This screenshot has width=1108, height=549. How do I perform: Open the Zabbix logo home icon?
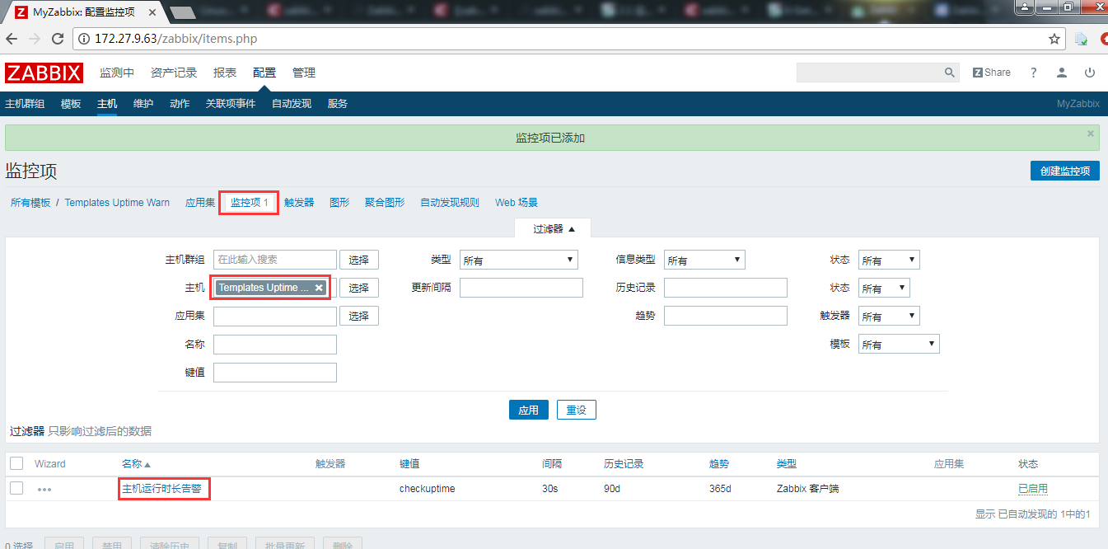(x=44, y=73)
